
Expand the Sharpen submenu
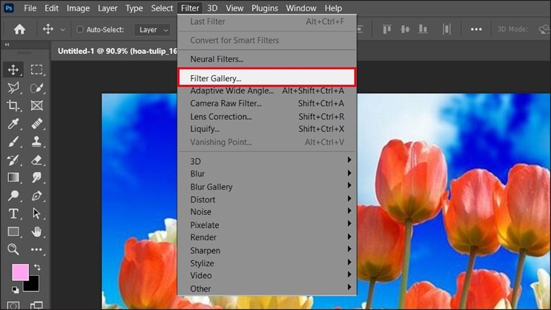(267, 250)
